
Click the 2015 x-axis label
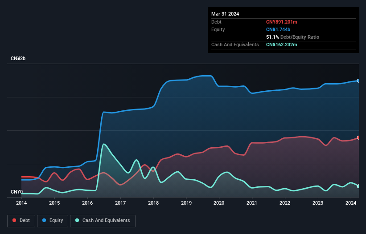point(54,203)
